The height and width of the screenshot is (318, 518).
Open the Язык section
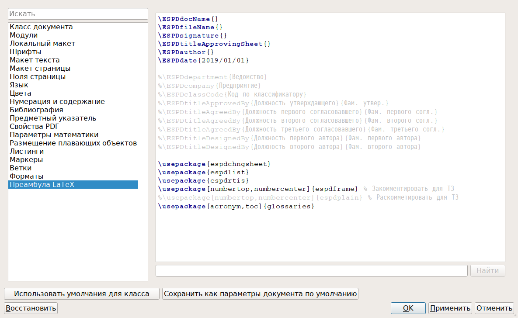19,85
